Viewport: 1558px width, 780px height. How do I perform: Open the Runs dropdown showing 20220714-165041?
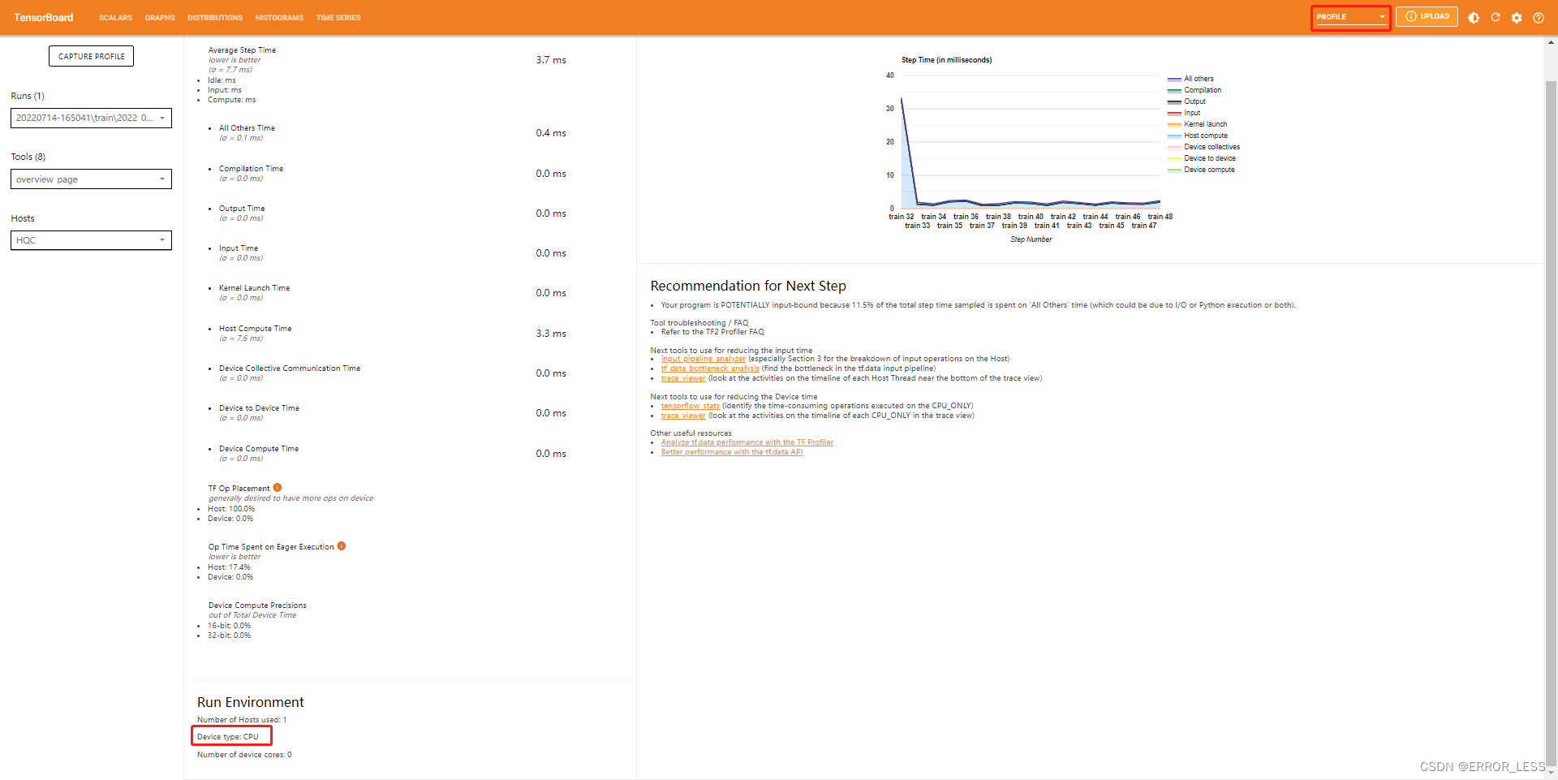91,118
